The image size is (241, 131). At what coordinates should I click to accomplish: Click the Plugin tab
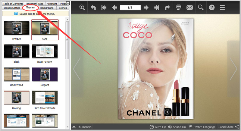point(63,4)
